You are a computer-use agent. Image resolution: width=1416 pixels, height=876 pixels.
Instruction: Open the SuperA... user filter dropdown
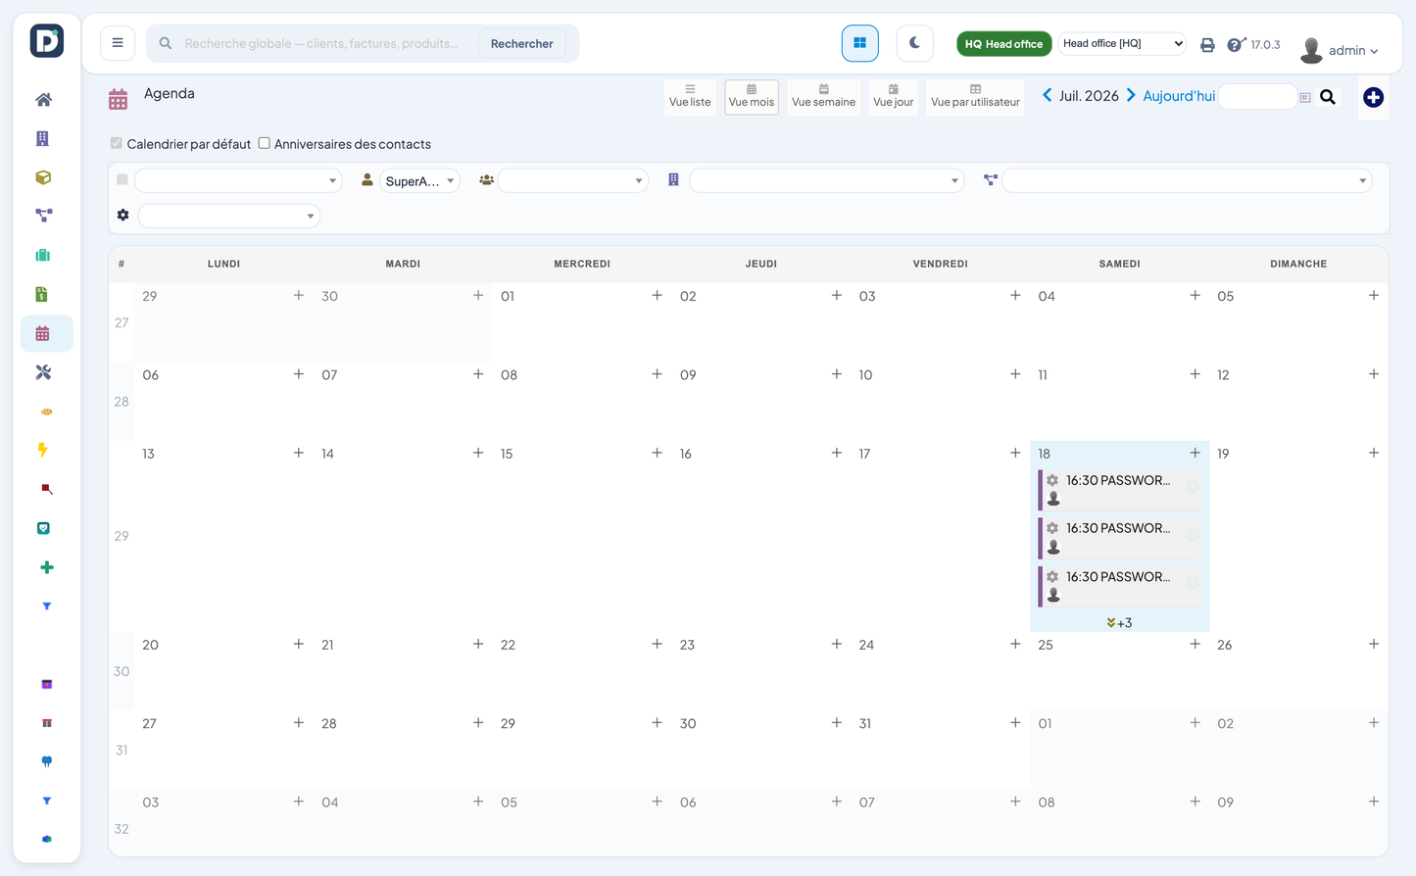419,180
